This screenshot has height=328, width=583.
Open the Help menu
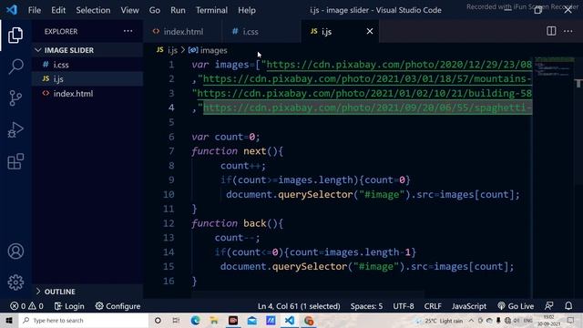(x=247, y=10)
